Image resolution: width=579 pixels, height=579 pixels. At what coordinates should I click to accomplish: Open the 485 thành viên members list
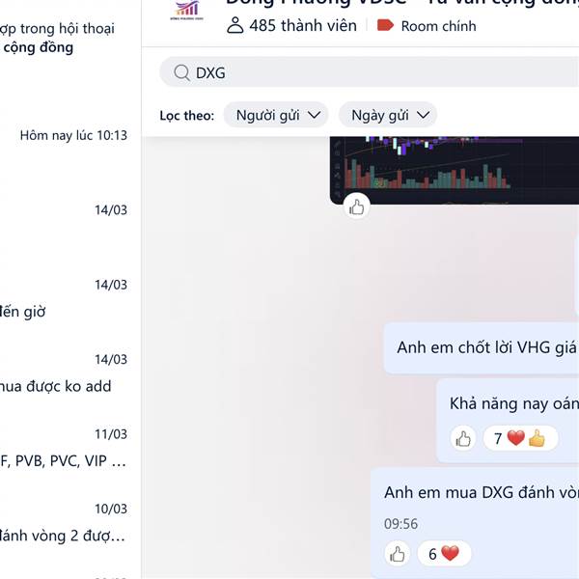point(291,26)
